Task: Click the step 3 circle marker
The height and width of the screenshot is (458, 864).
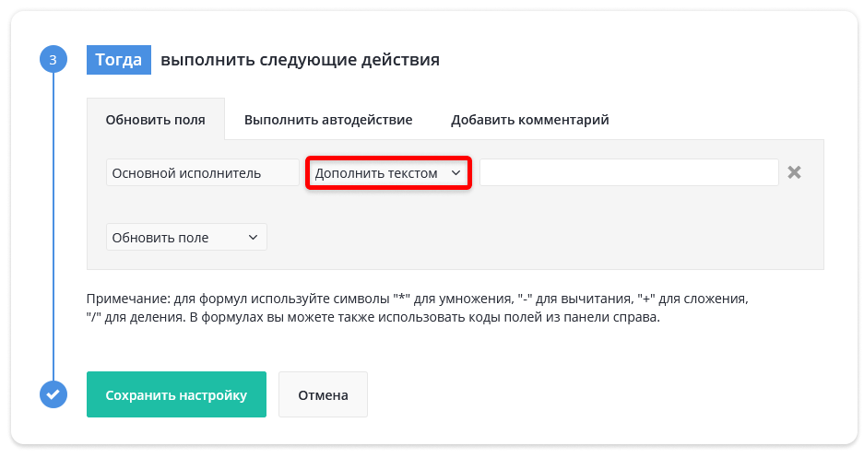Action: (x=53, y=60)
